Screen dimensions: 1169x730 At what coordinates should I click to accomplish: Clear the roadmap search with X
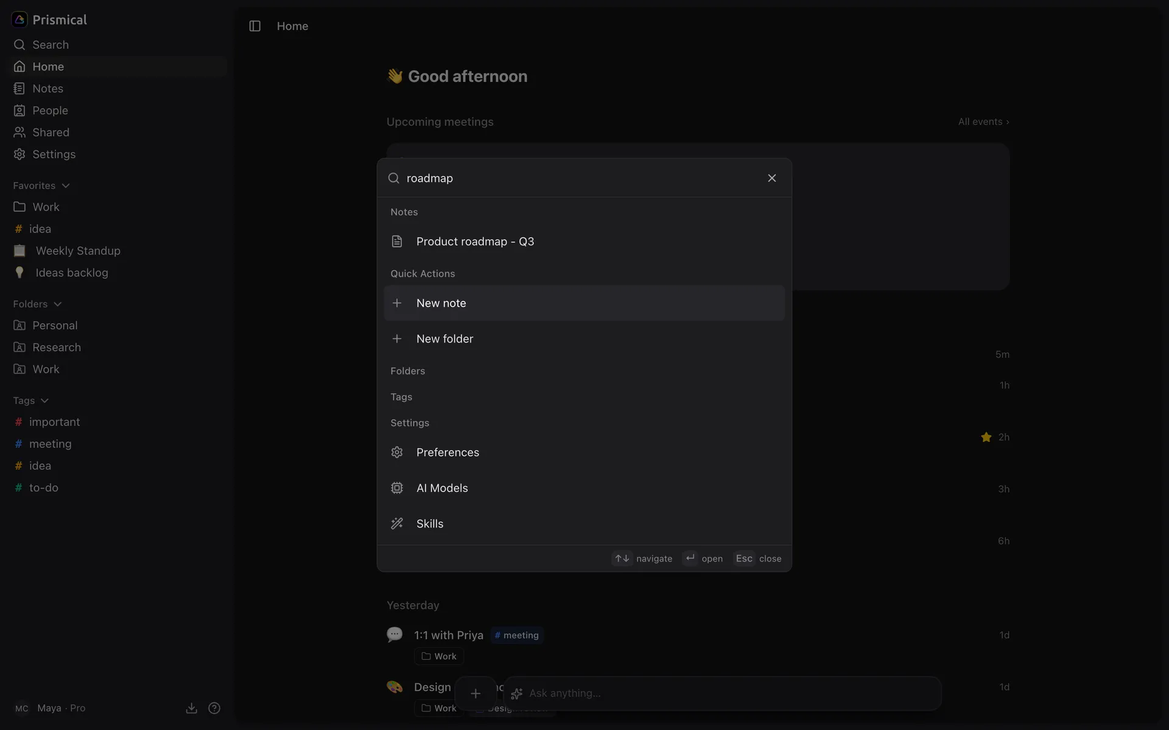pyautogui.click(x=771, y=178)
